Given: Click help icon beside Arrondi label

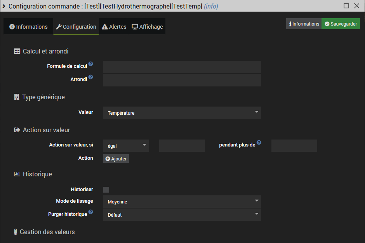Looking at the screenshot, I should pos(90,77).
